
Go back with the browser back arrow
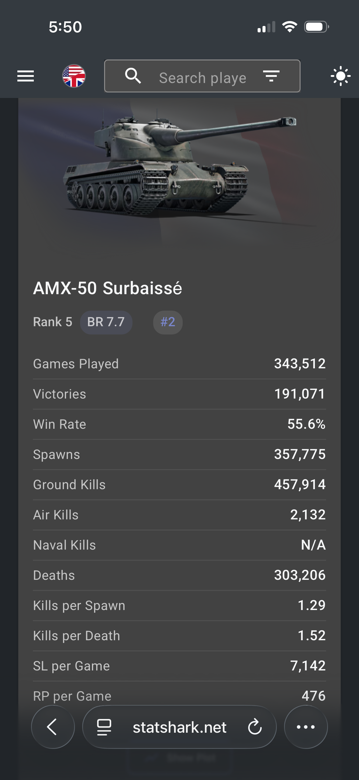coord(53,727)
